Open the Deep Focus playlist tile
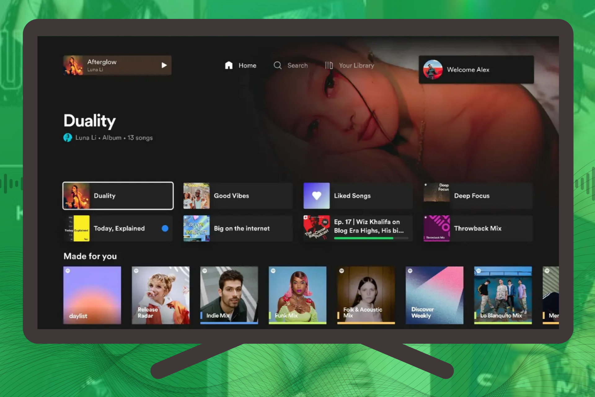This screenshot has width=595, height=397. coord(478,196)
